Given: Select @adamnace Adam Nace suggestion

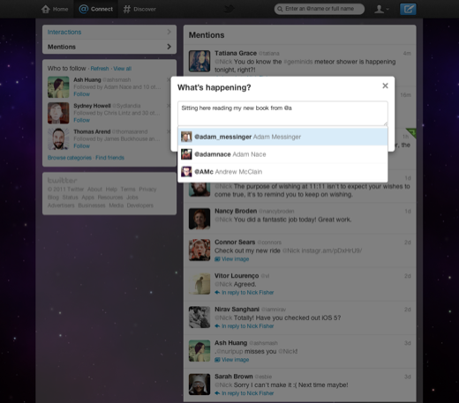Looking at the screenshot, I should (x=282, y=154).
